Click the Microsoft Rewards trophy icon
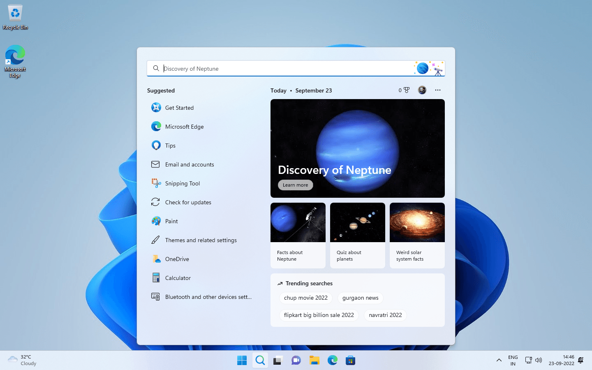This screenshot has height=370, width=592. click(x=407, y=90)
